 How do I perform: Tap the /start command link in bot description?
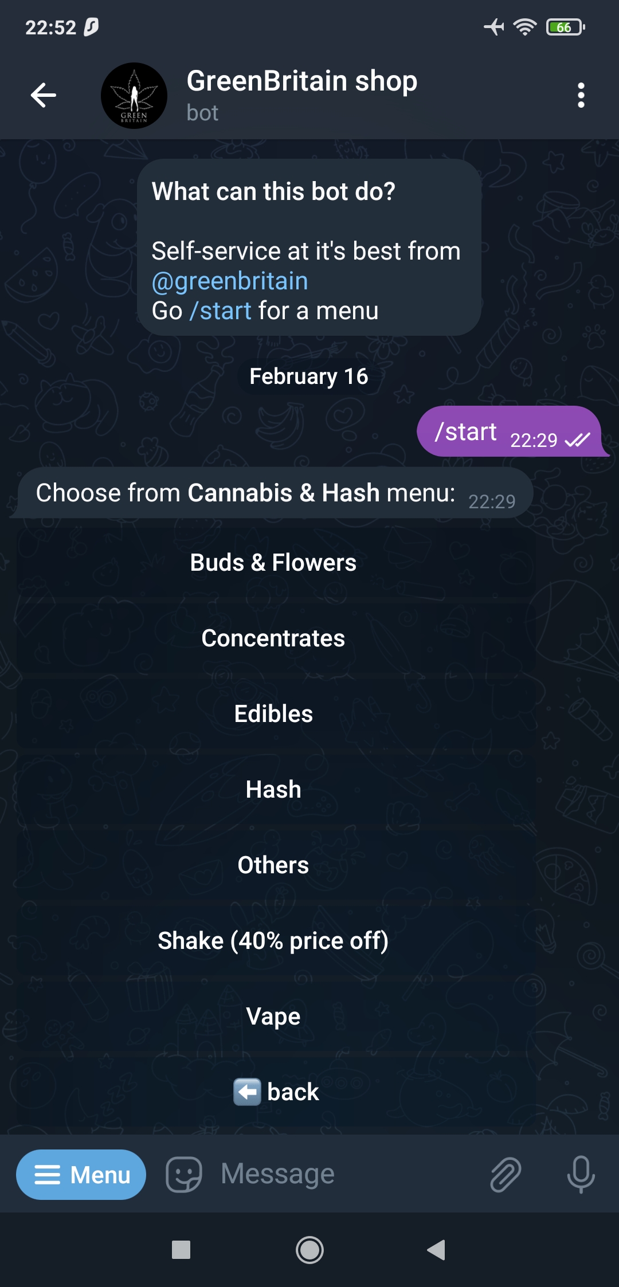click(x=221, y=311)
